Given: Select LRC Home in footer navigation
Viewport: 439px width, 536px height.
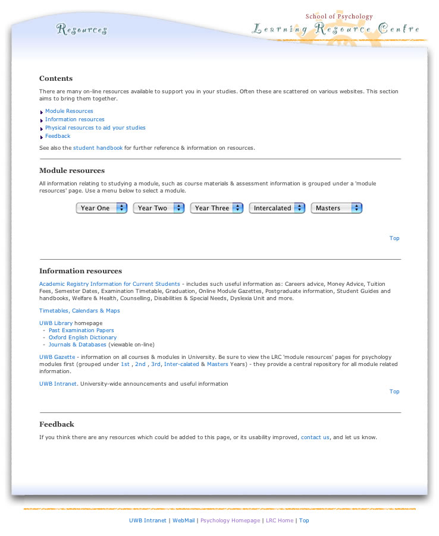Looking at the screenshot, I should point(280,521).
